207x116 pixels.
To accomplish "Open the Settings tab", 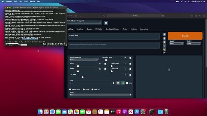I will click(134, 29).
